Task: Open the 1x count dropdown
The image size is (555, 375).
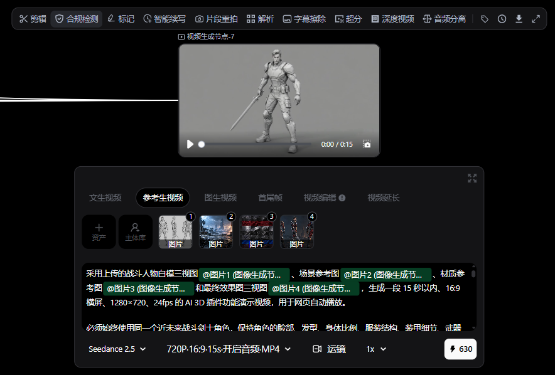Action: pos(376,349)
